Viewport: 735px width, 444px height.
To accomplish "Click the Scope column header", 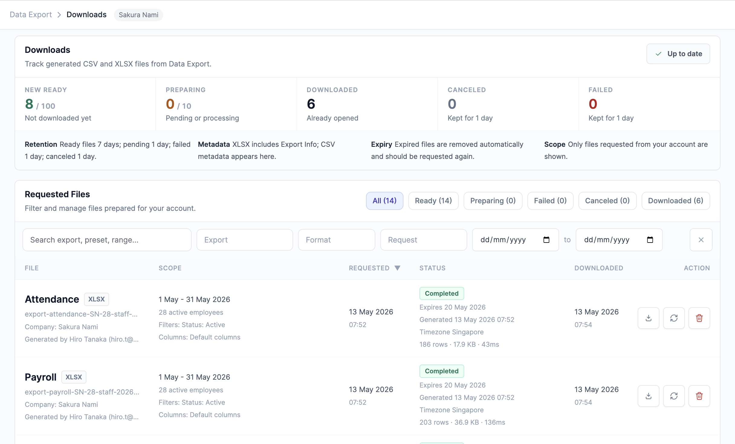I will point(170,268).
